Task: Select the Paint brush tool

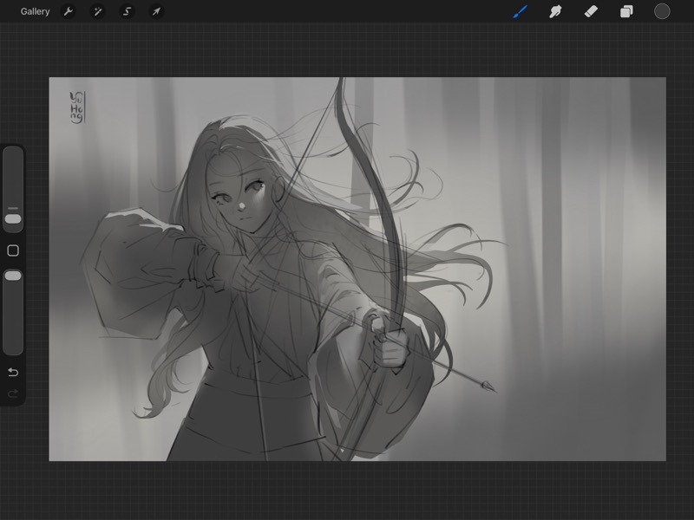Action: (x=520, y=11)
